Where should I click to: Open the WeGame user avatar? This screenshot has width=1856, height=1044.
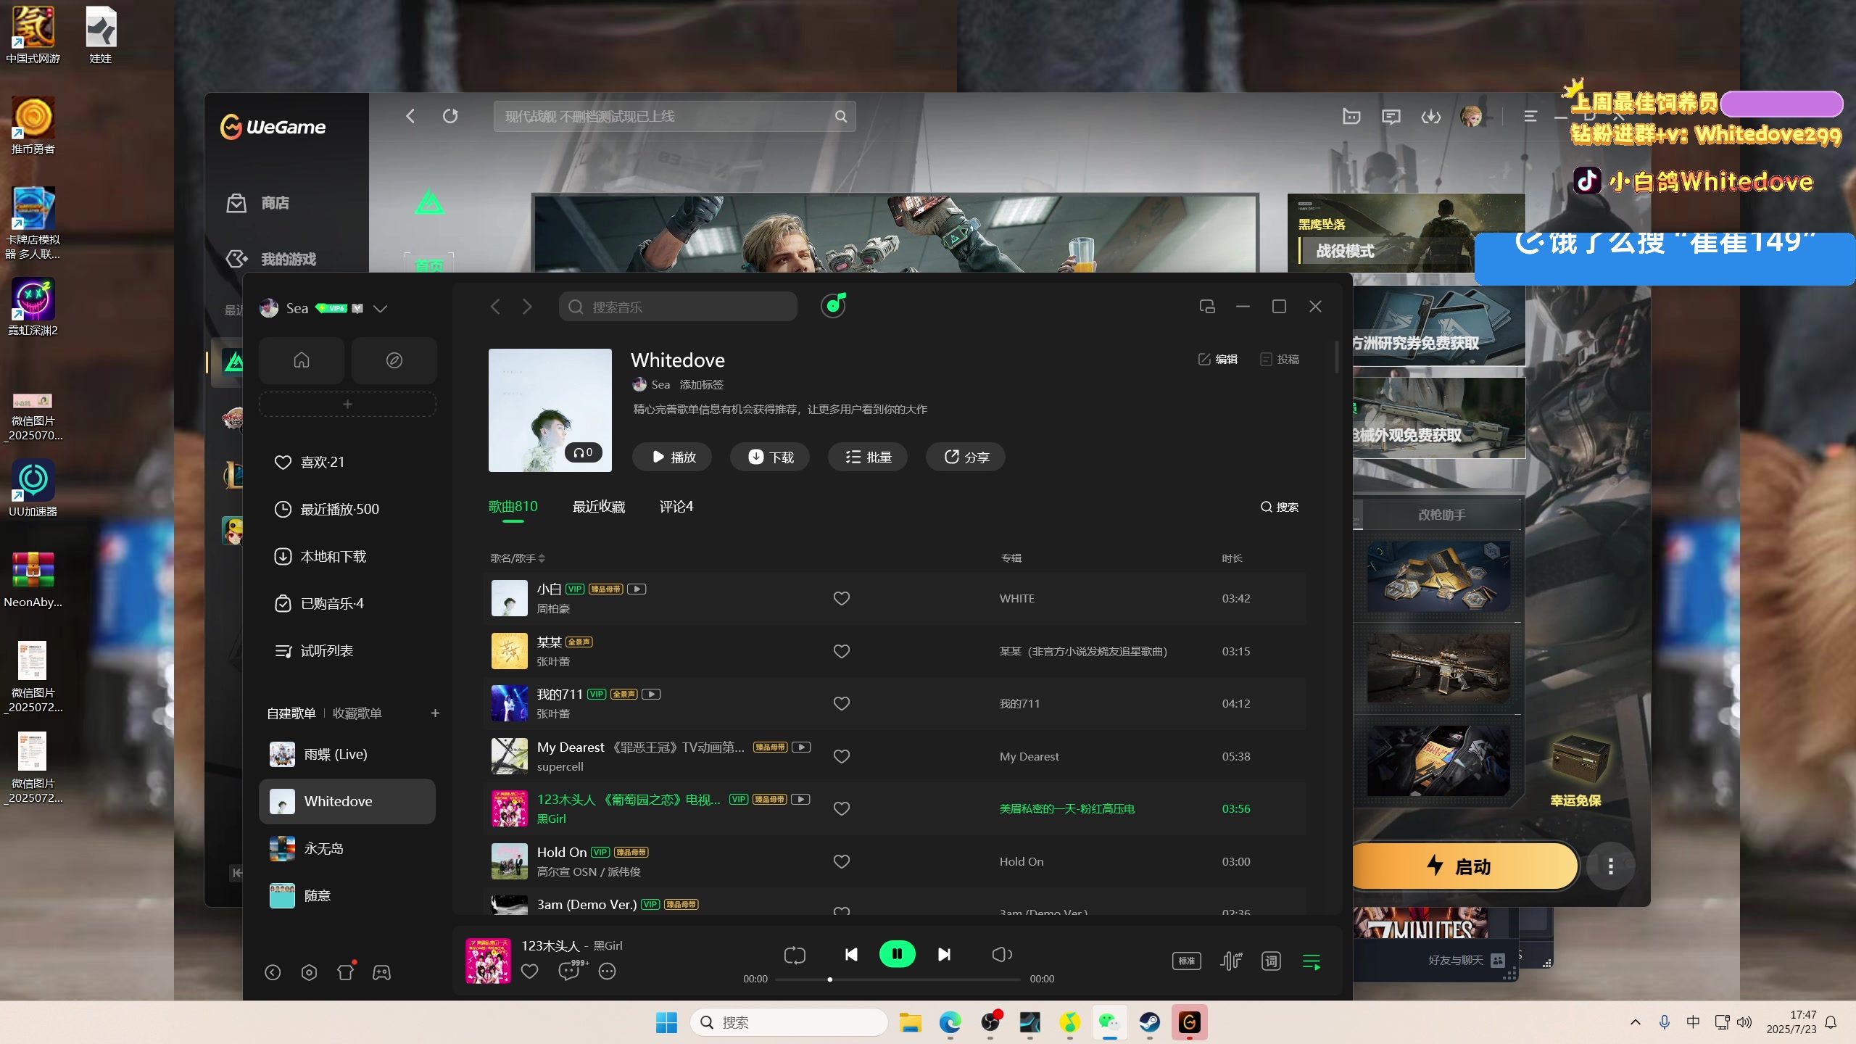pyautogui.click(x=1471, y=116)
